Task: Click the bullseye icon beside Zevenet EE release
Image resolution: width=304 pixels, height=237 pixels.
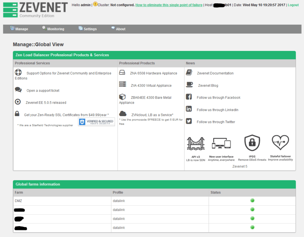Action: [18, 102]
